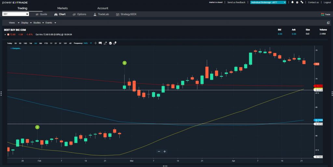
Task: Open Individual Brokerage account dropdown
Action: click(268, 2)
